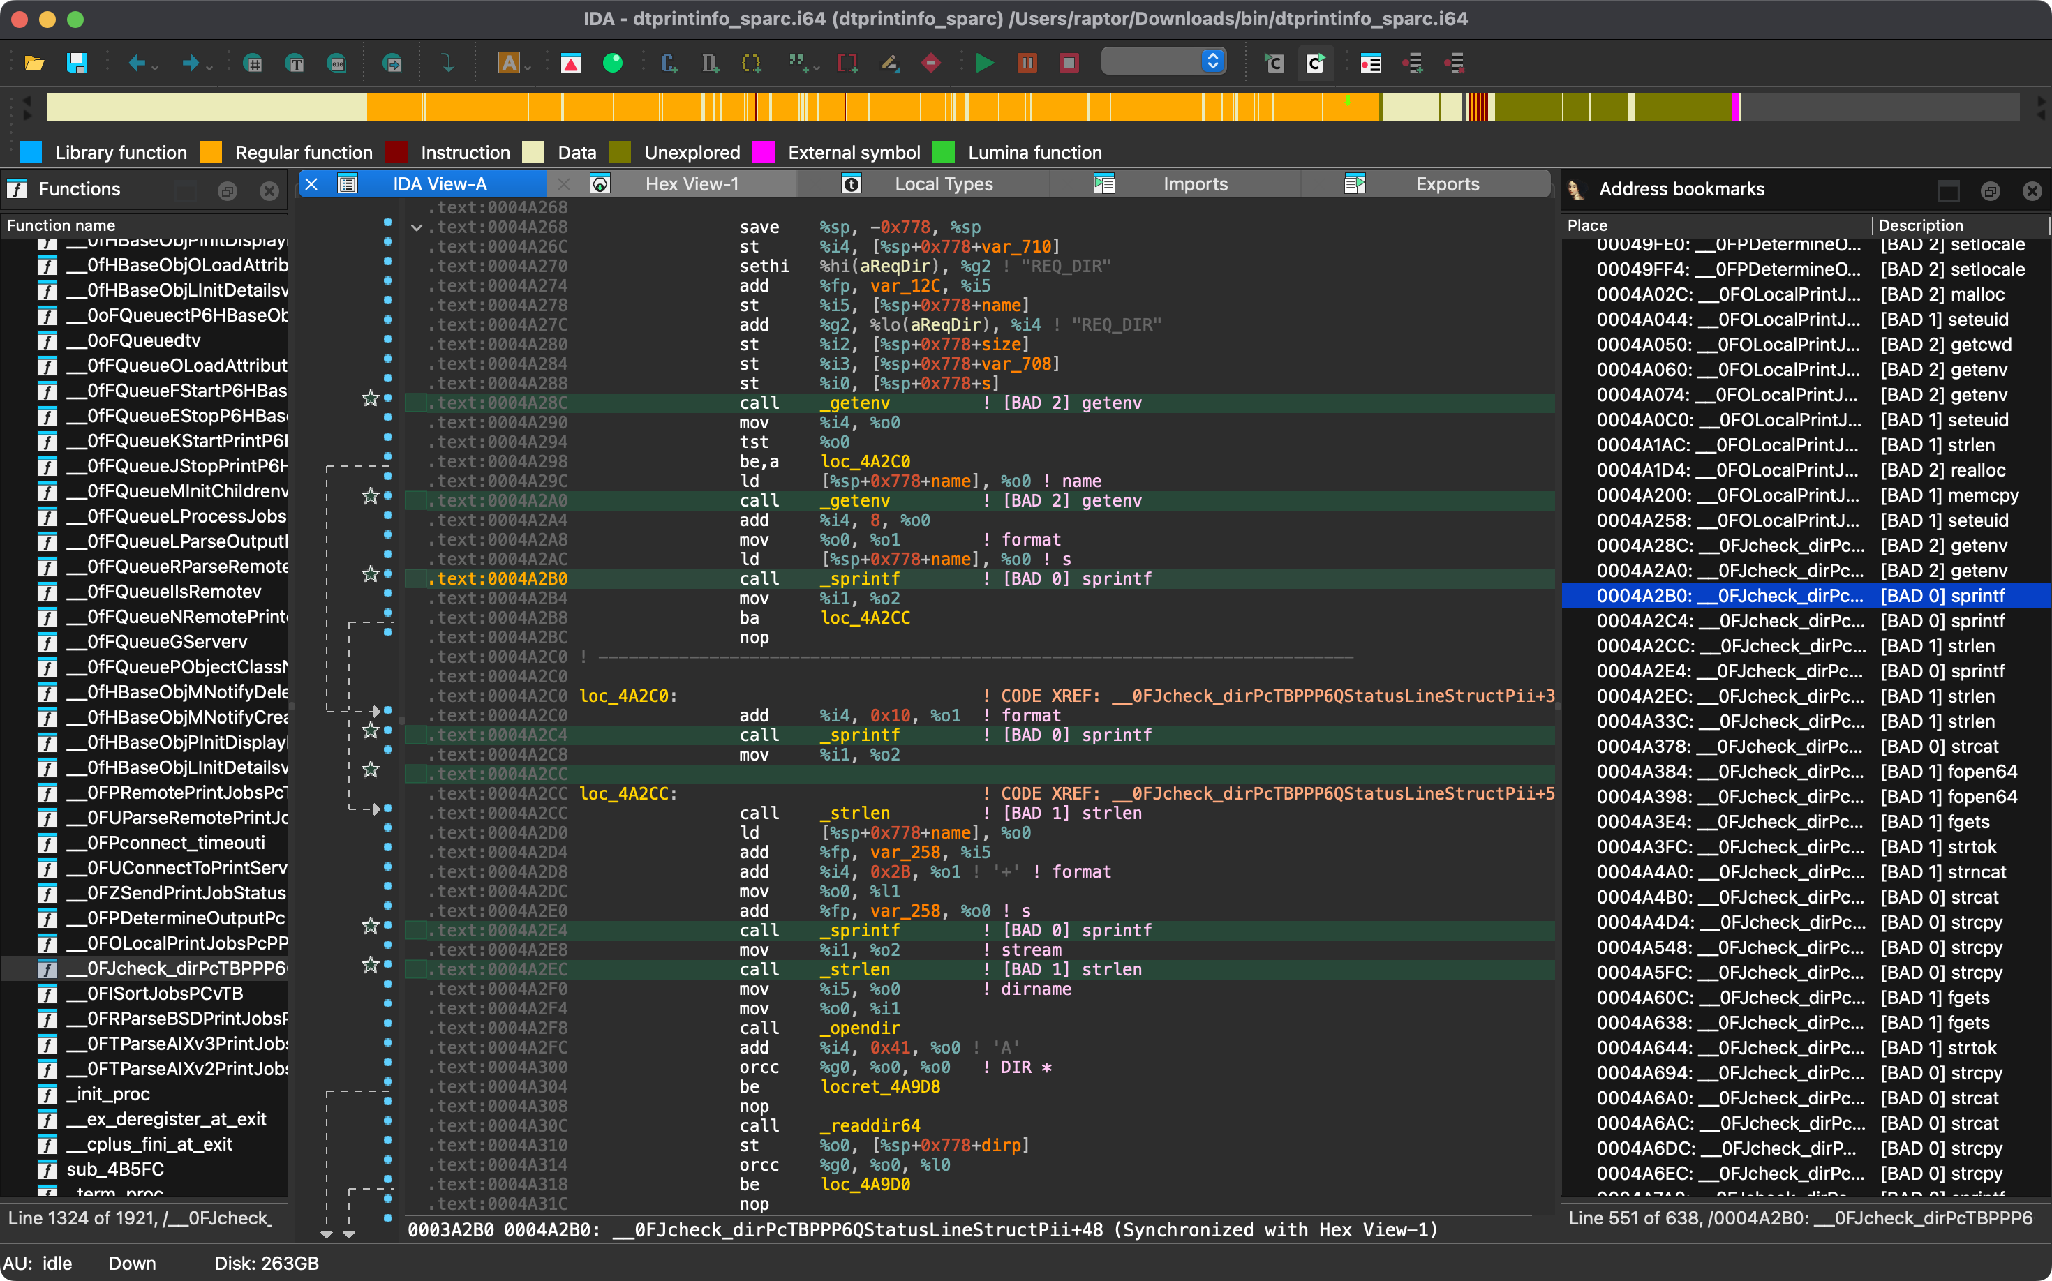Open the forward arrow history dropdown
Screen dimensions: 2052x1281
pos(209,66)
